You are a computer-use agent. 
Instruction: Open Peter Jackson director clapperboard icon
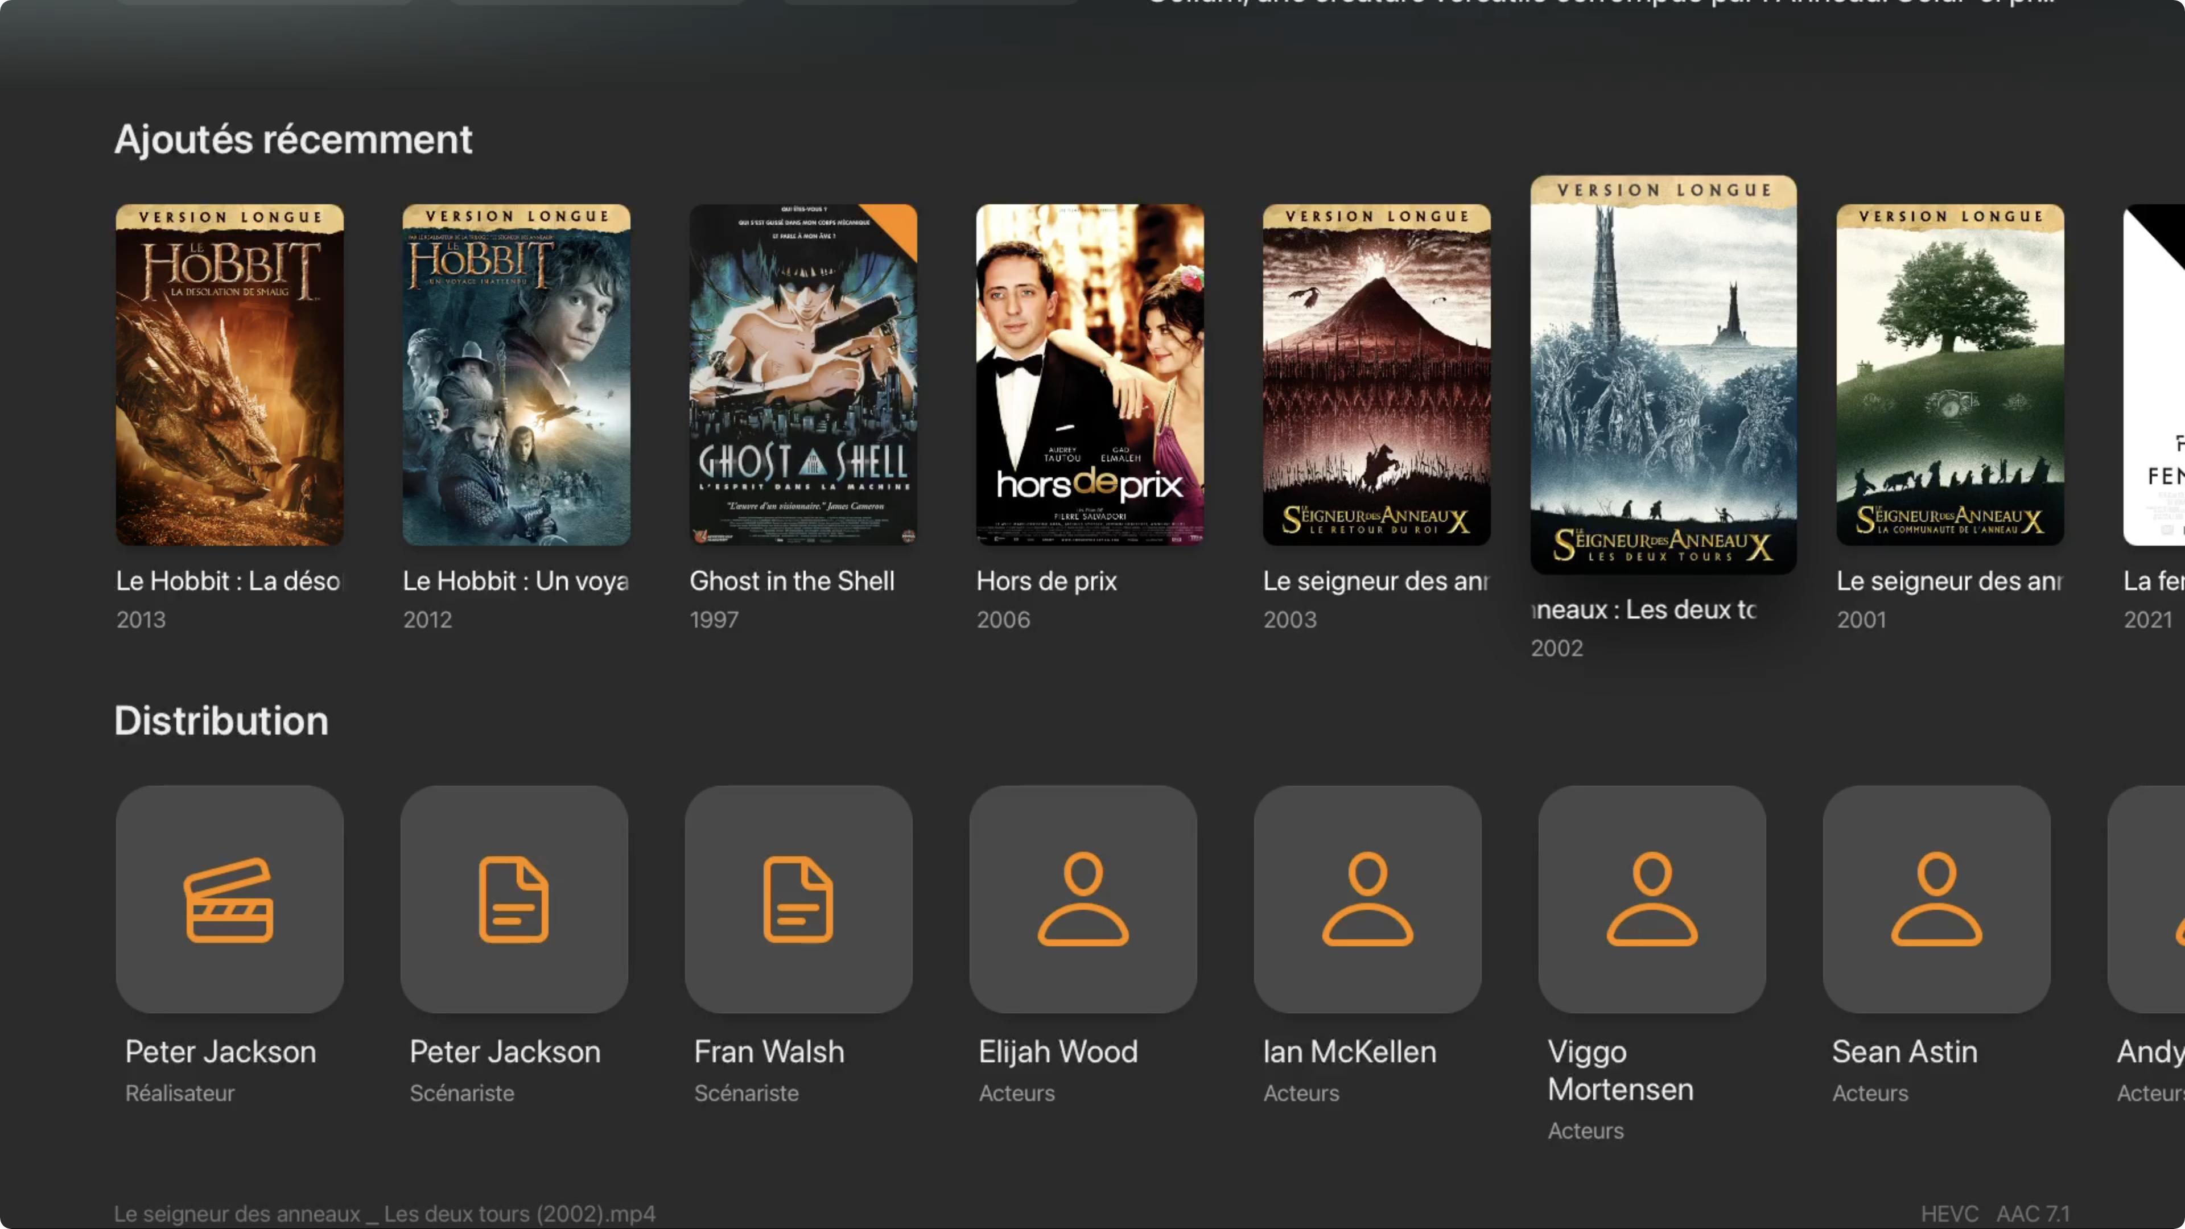pyautogui.click(x=229, y=899)
